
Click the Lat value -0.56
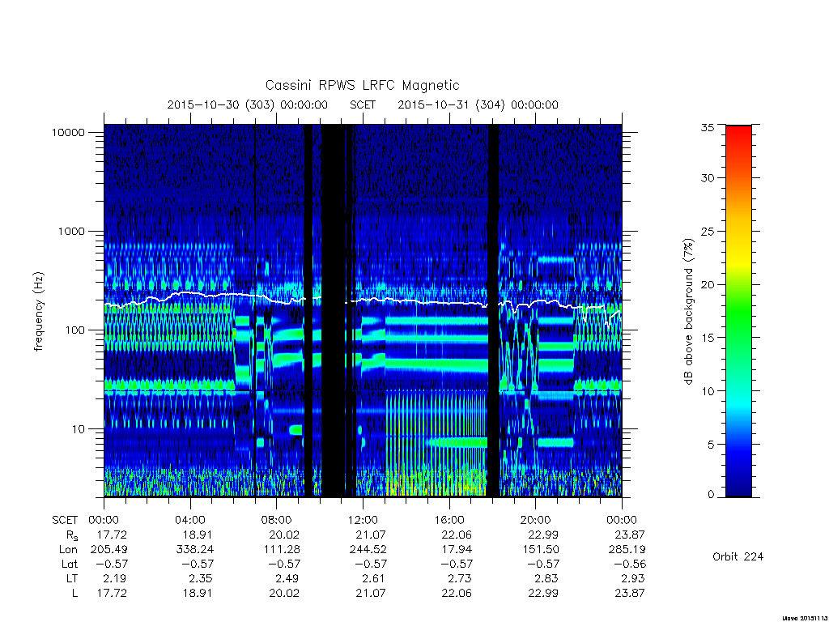click(631, 564)
